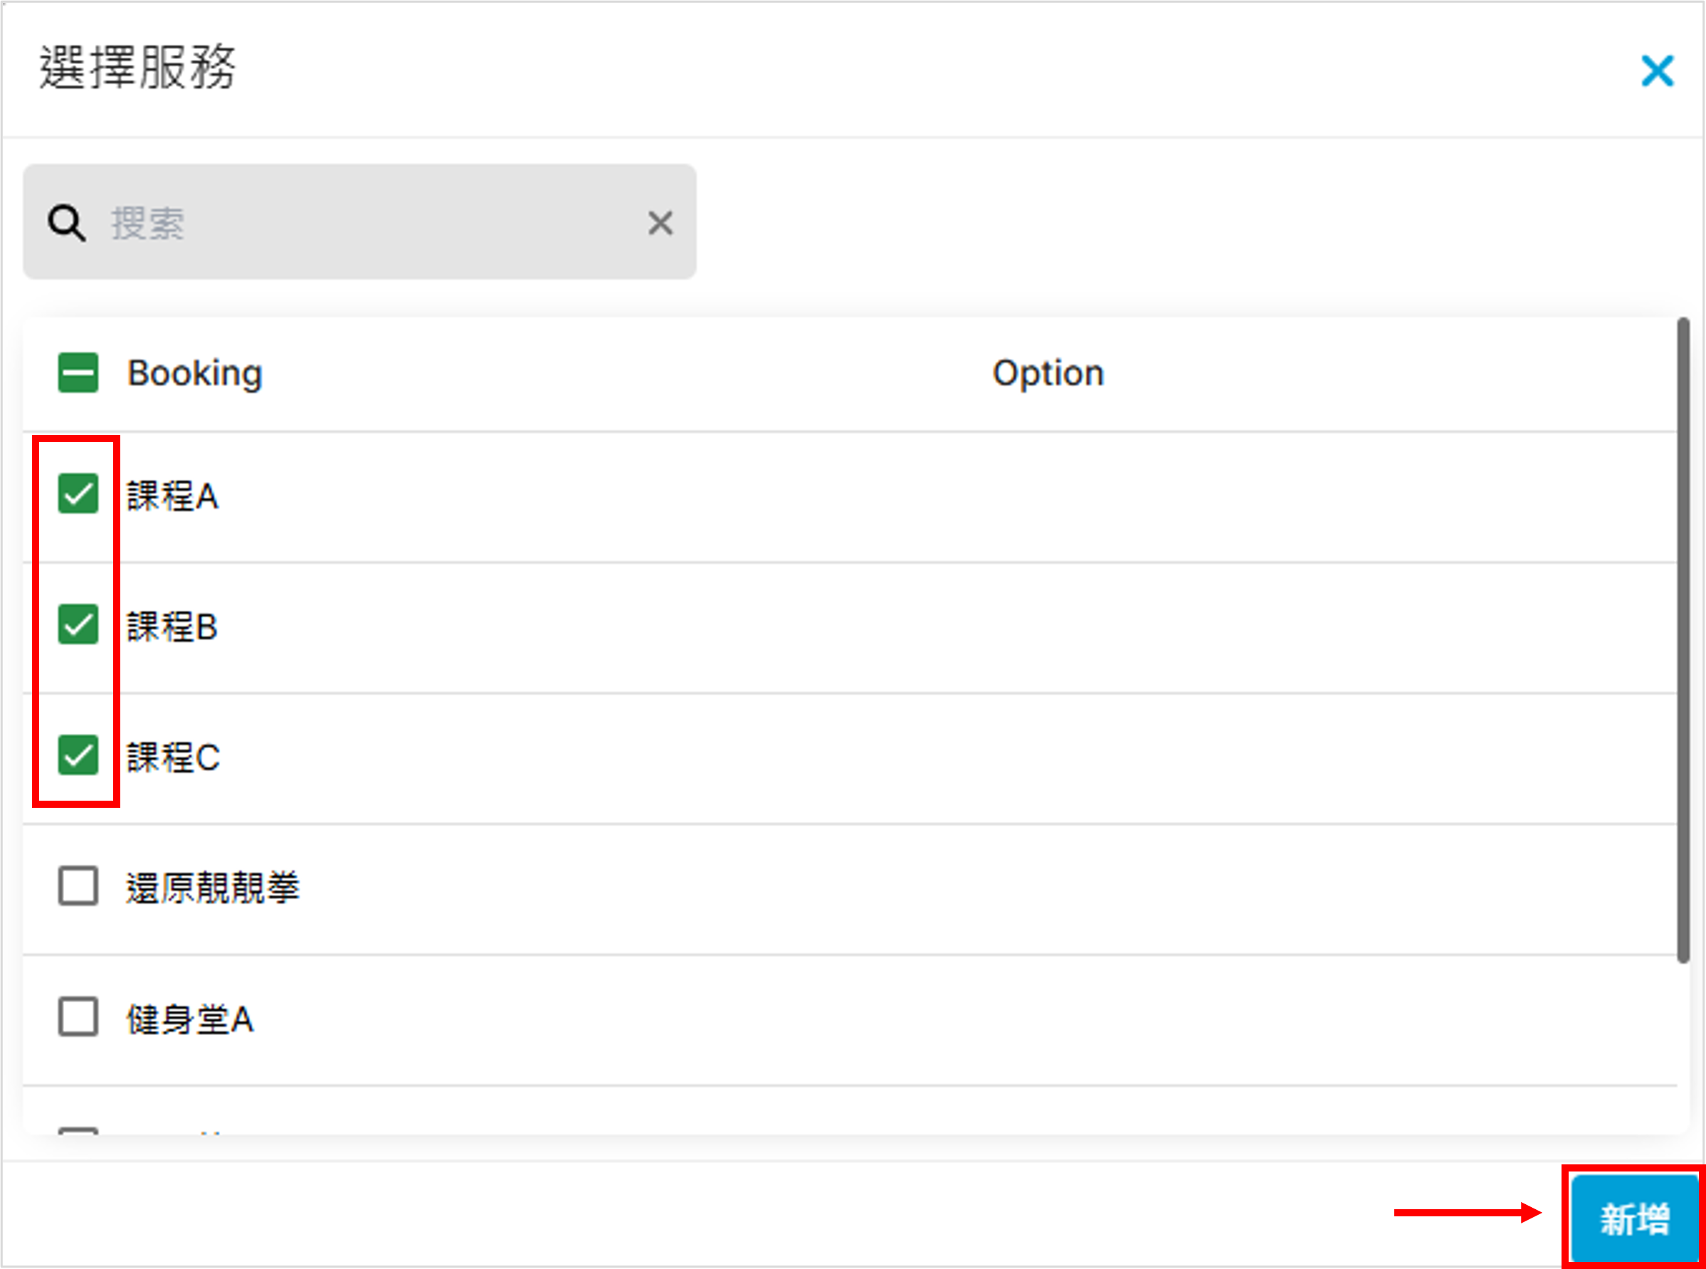The image size is (1706, 1269).
Task: Clear the search box with its X icon
Action: tap(660, 223)
